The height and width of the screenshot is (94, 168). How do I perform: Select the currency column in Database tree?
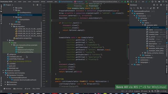[152, 41]
